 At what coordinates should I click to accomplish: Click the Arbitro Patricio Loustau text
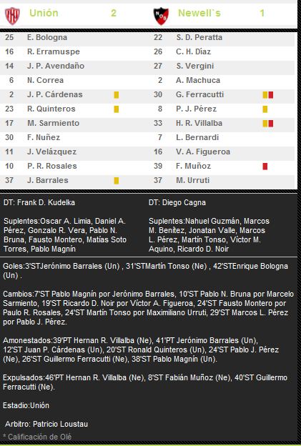tap(46, 424)
